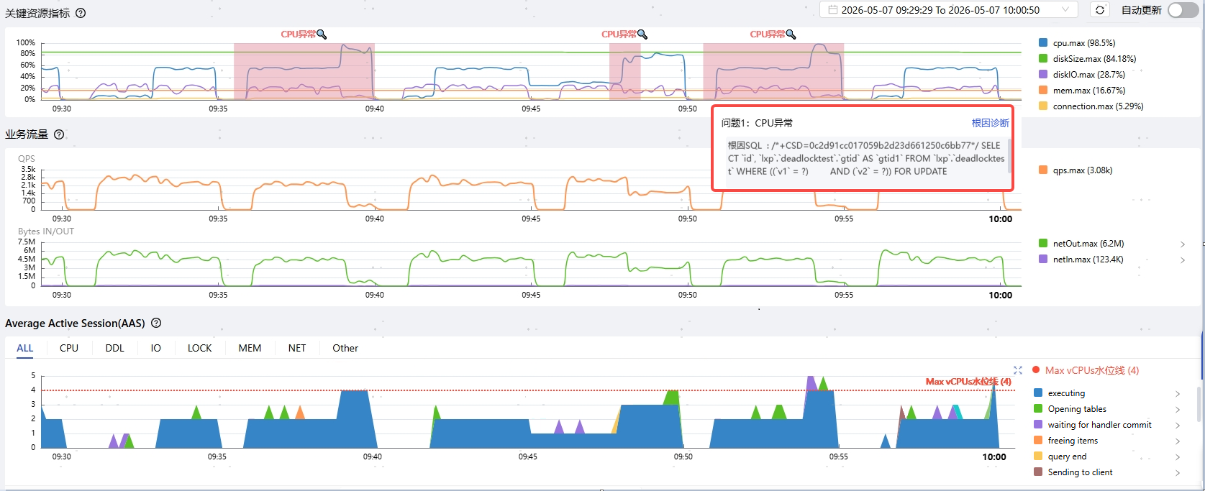This screenshot has width=1205, height=491.
Task: Click the refresh icon beside the time range
Action: click(1099, 10)
